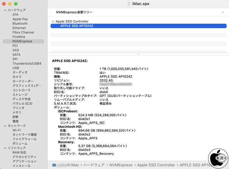Viewport: 229px width, 169px height.
Task: Collapse the ハードウェア section in sidebar
Action: coord(5,10)
